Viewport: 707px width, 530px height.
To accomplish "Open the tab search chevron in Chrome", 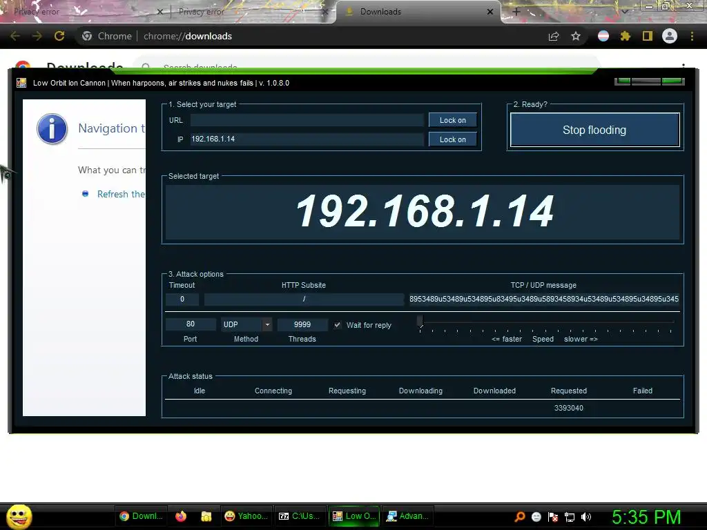I will click(x=624, y=12).
